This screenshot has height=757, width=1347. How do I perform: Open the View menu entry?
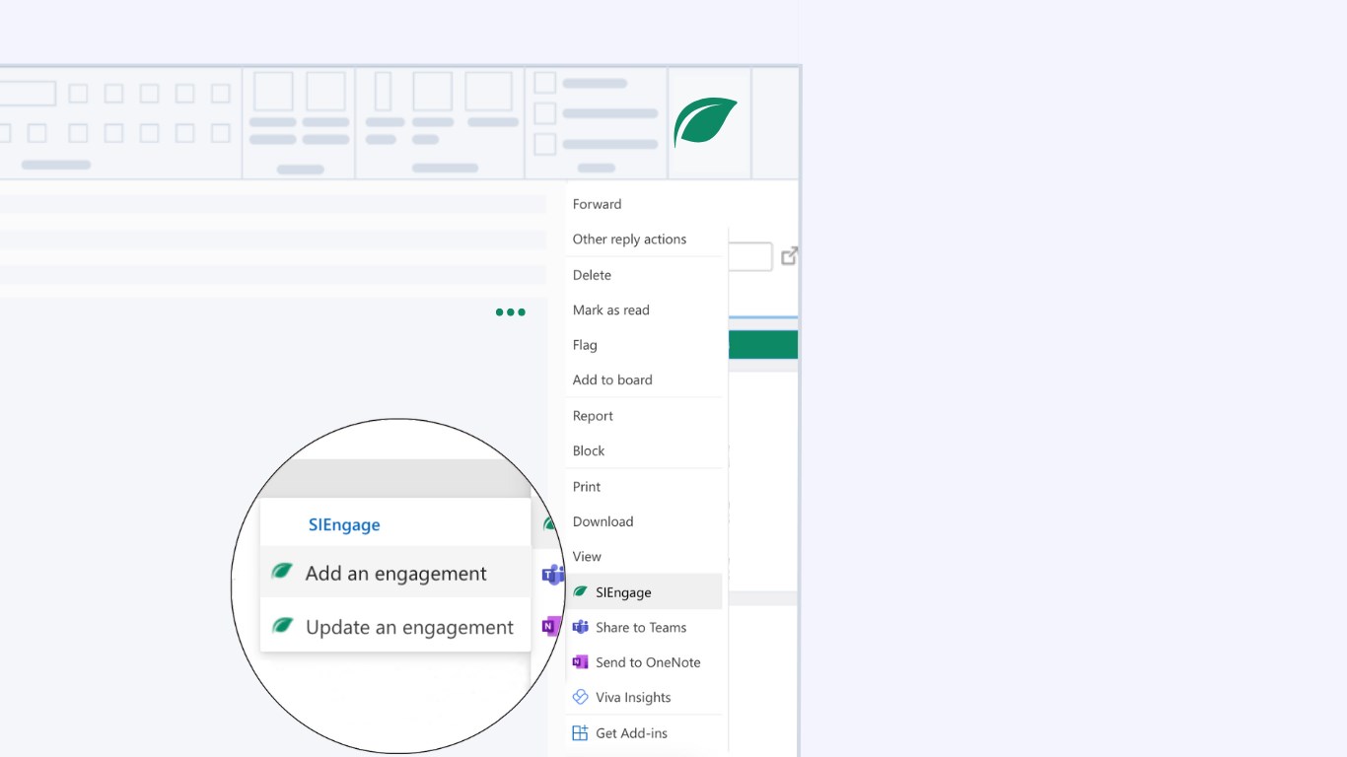(587, 557)
